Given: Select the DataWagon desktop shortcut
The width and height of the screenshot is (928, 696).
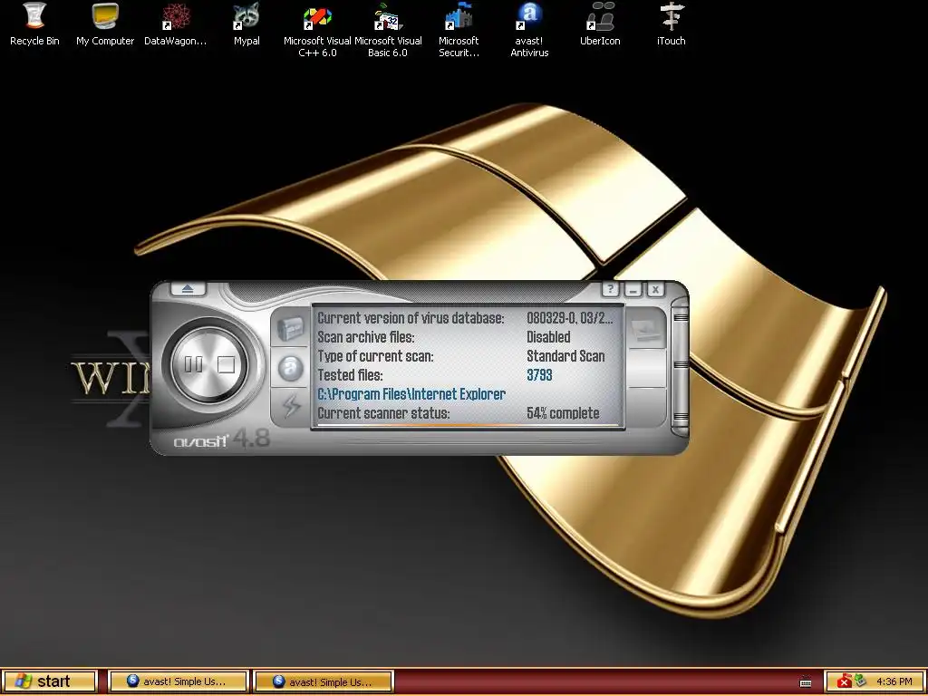Looking at the screenshot, I should 176,24.
